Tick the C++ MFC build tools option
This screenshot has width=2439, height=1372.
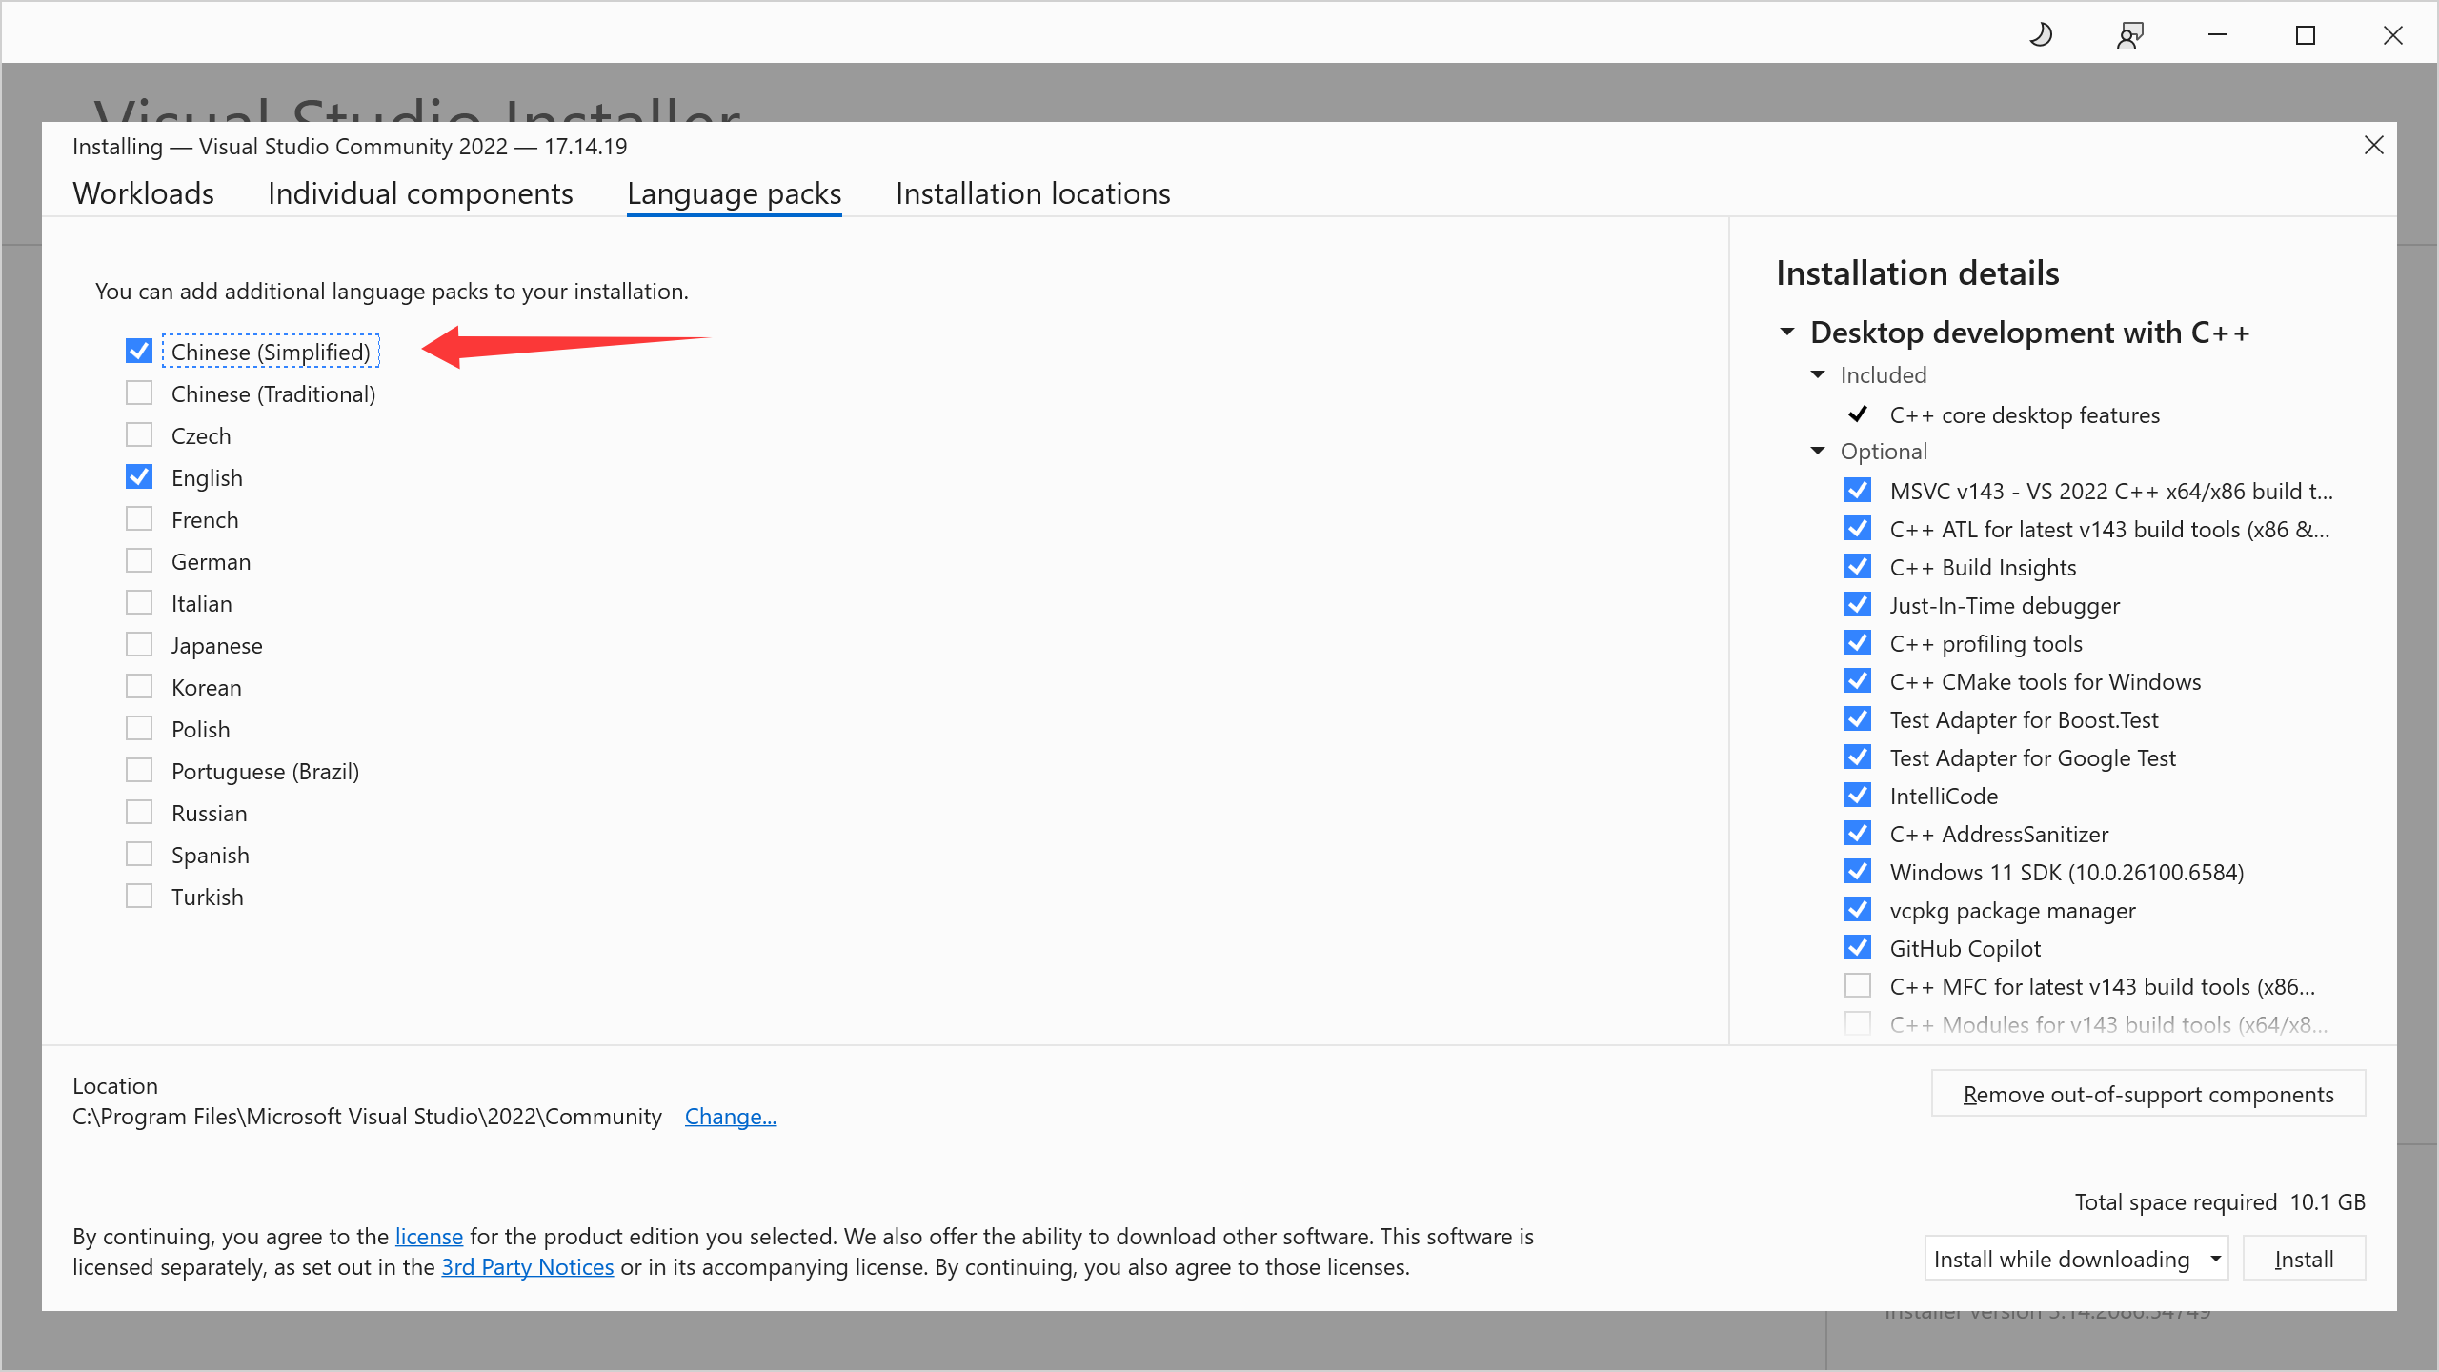1857,985
